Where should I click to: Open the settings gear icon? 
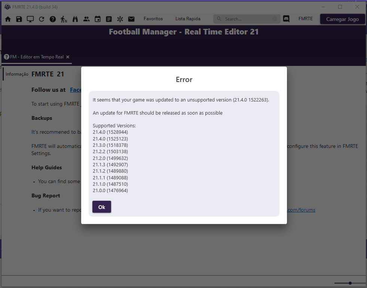(x=120, y=19)
